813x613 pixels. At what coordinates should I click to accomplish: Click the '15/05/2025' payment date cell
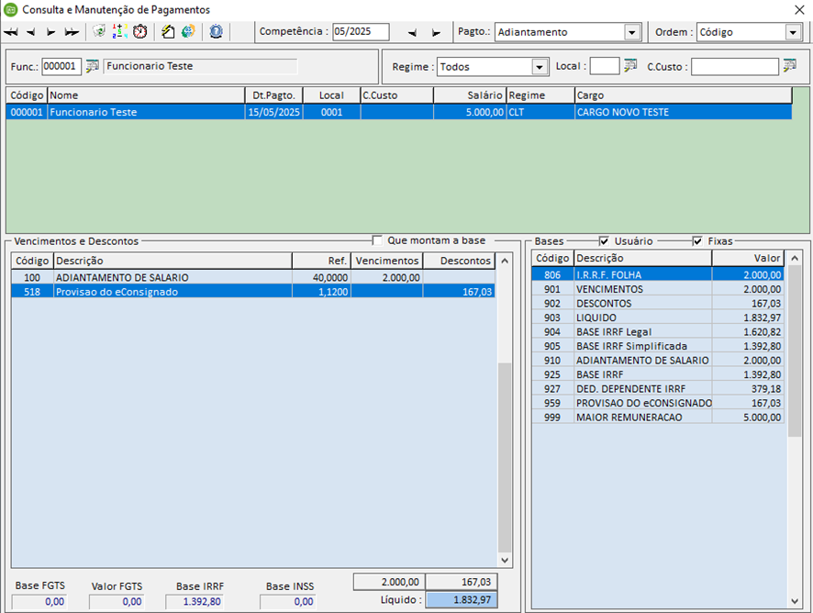tap(273, 112)
